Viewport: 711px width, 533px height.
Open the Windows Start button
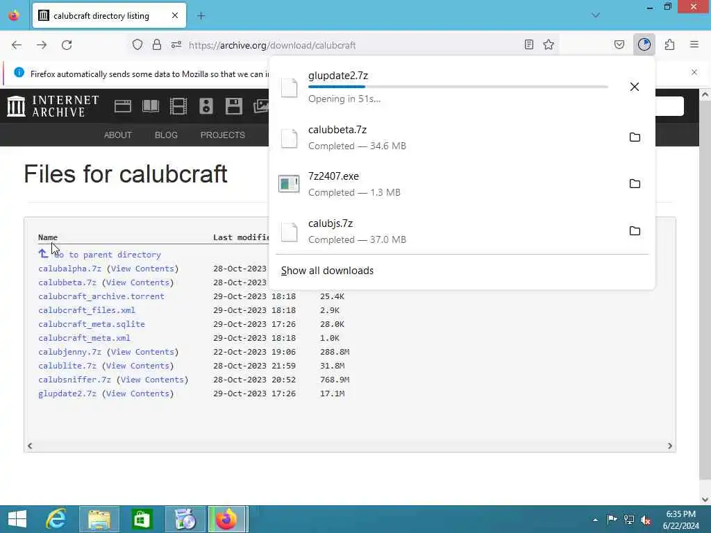tap(17, 519)
